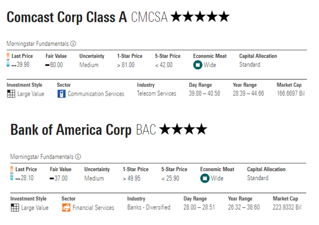The image size is (319, 225).
Task: Click Bank of America's four-star rating
Action: (x=183, y=129)
